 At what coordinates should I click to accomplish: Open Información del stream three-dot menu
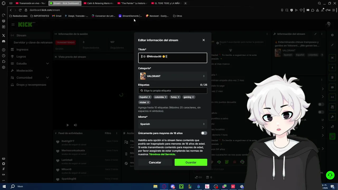pyautogui.click(x=322, y=34)
